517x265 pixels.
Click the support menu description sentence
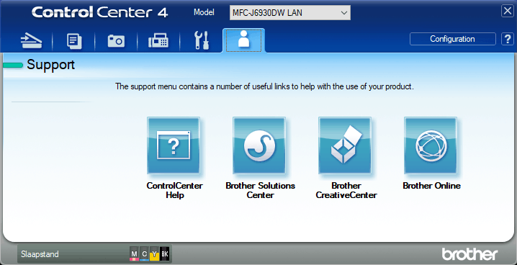264,86
